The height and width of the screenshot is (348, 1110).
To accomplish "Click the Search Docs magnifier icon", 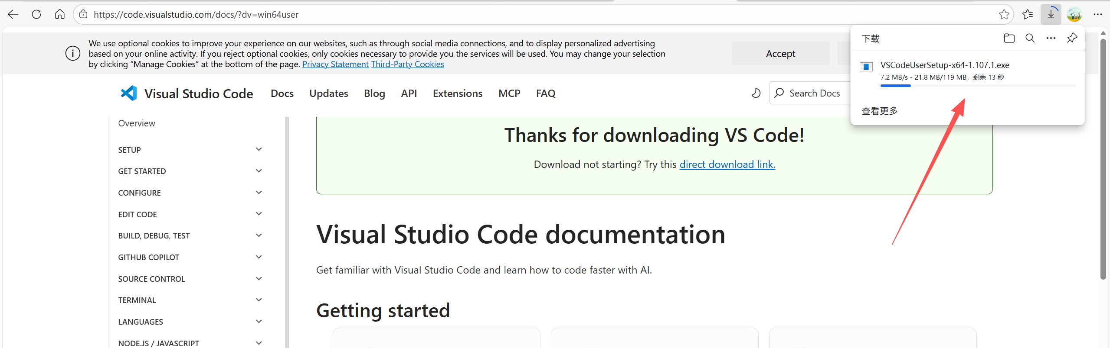I will click(x=779, y=93).
